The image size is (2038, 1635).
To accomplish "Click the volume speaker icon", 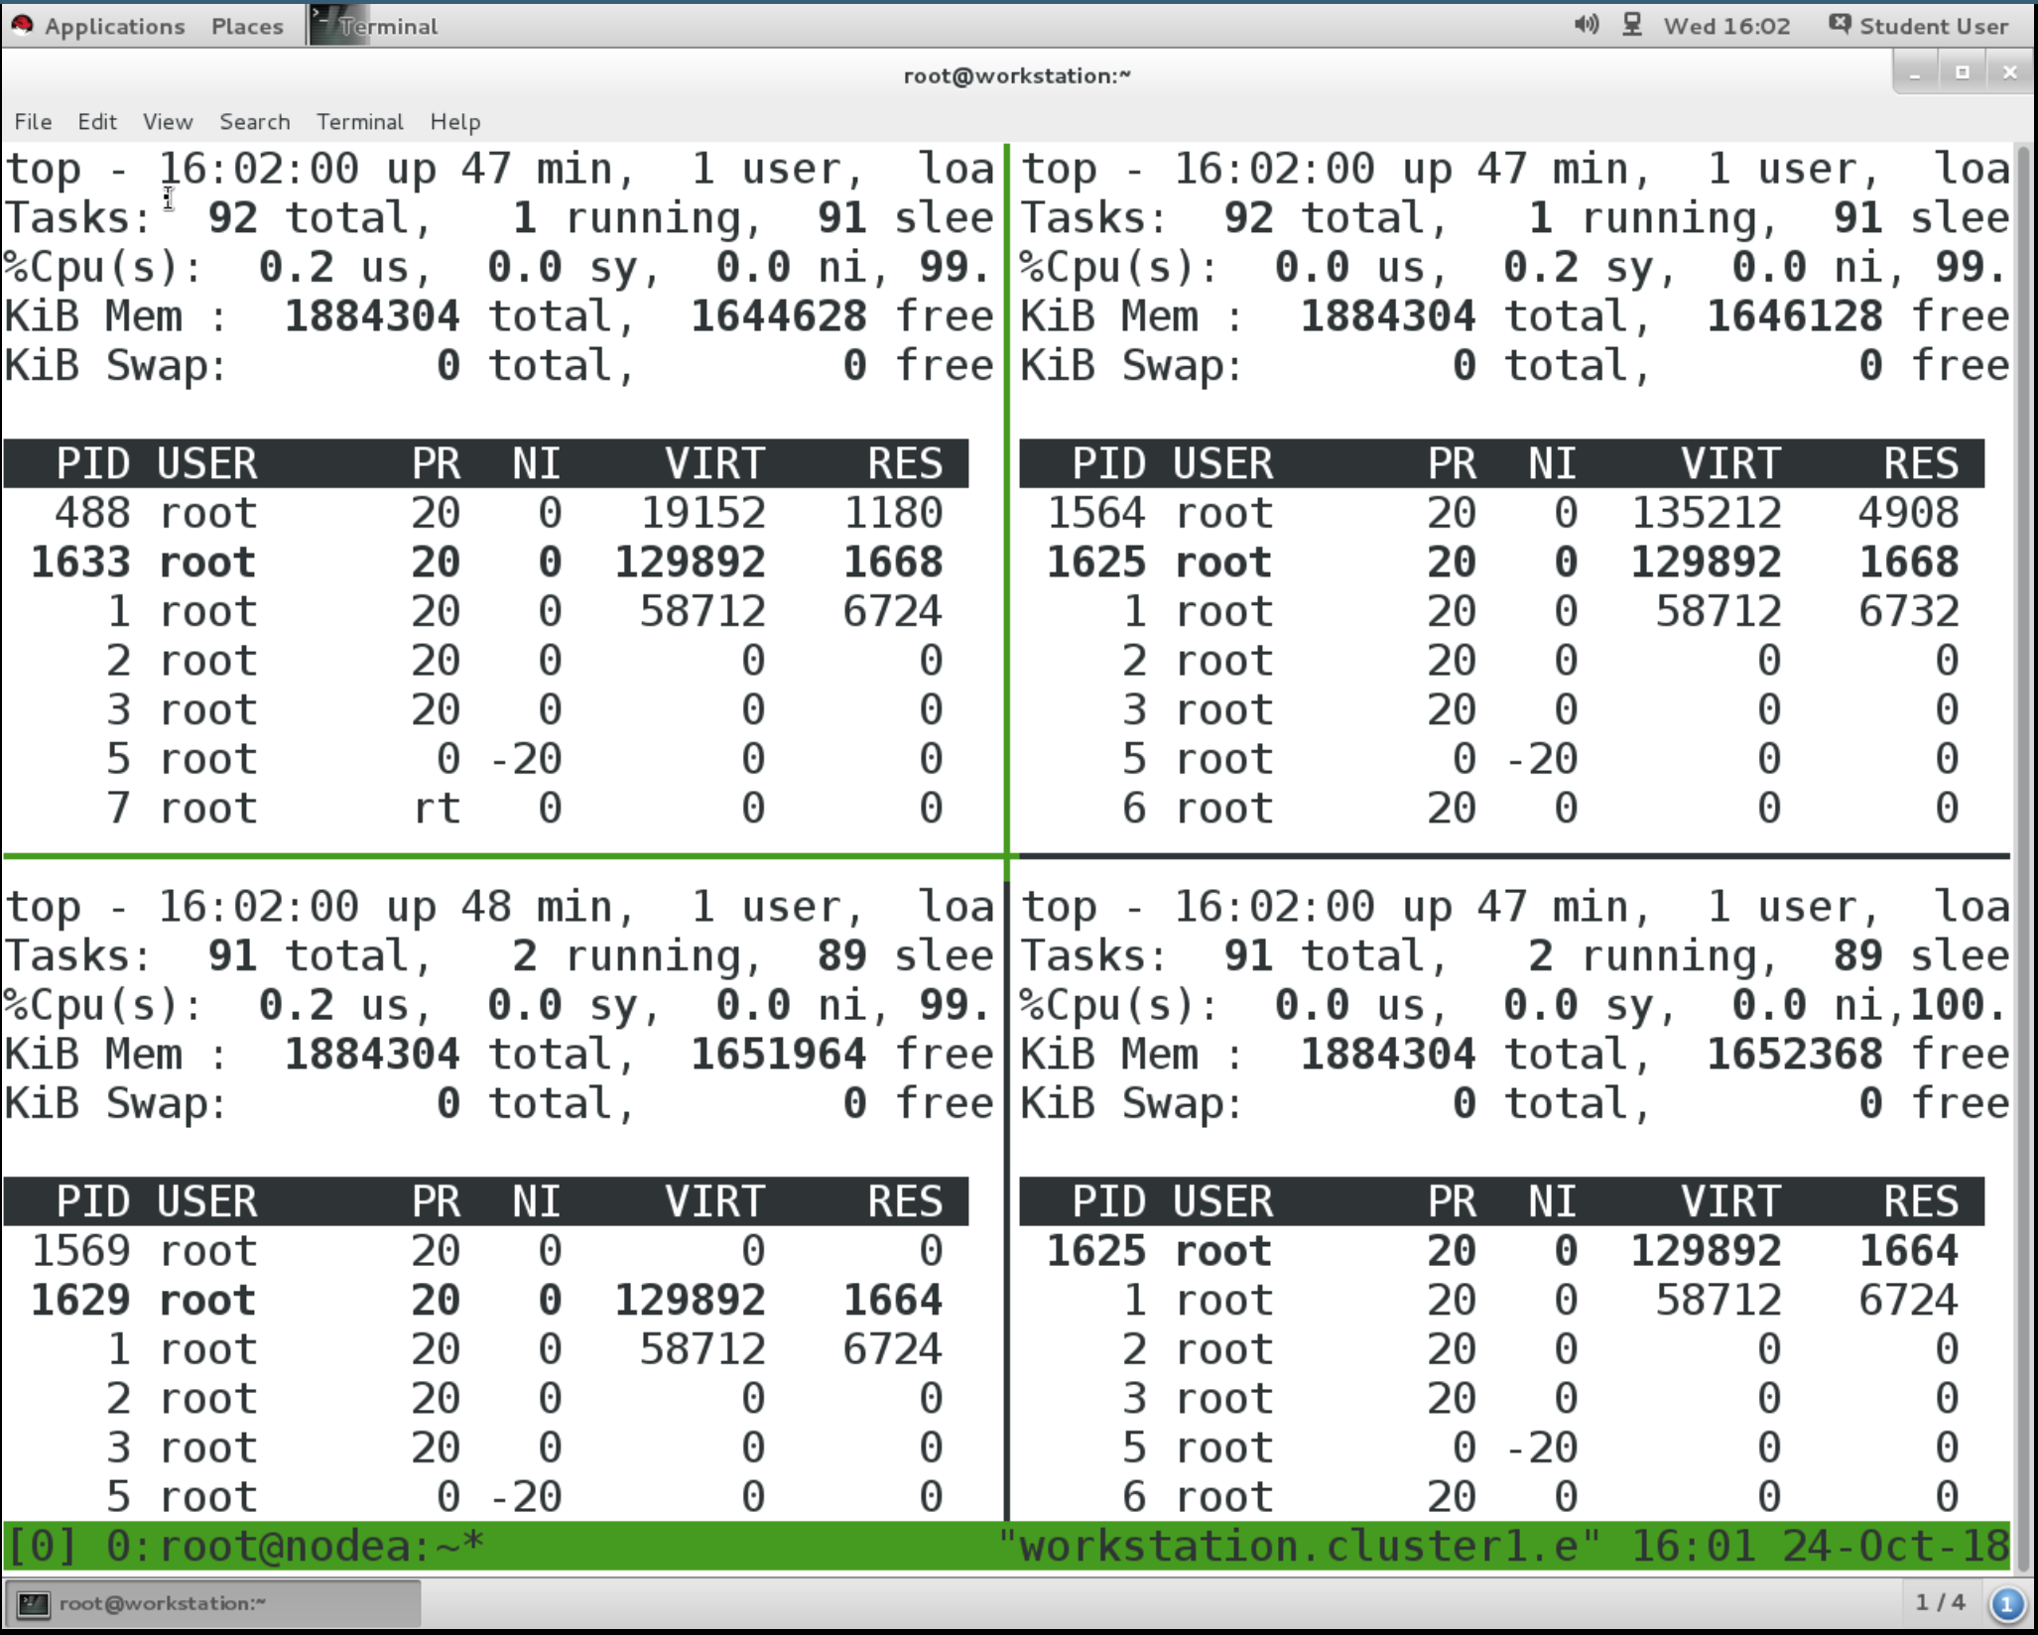I will [x=1586, y=25].
